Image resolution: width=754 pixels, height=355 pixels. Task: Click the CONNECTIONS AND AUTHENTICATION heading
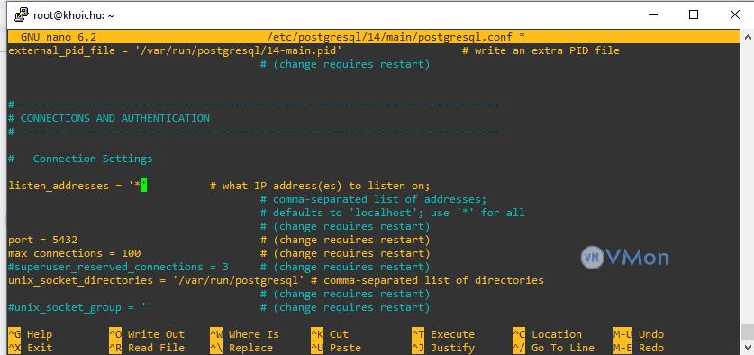click(109, 118)
